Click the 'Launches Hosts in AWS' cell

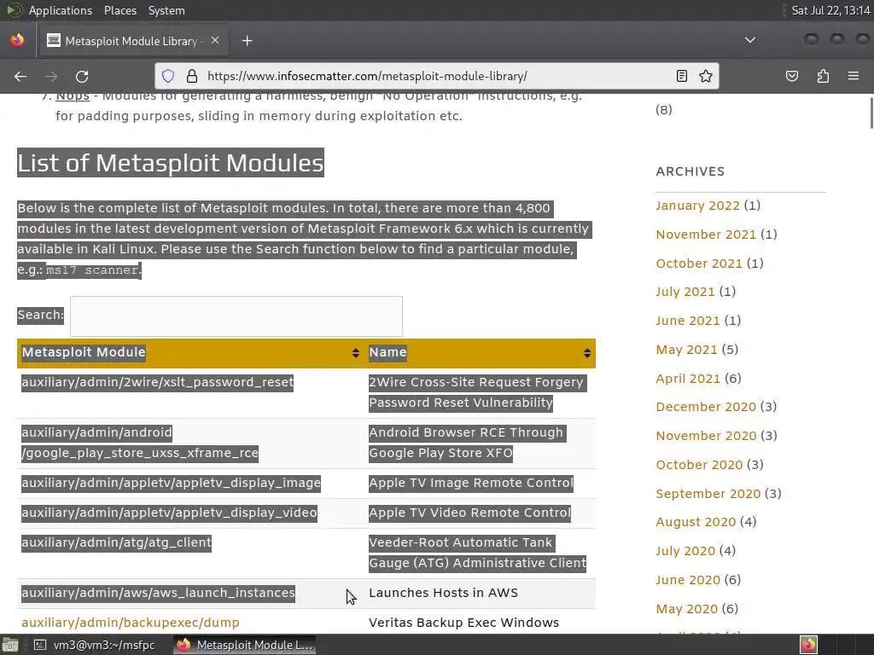444,593
